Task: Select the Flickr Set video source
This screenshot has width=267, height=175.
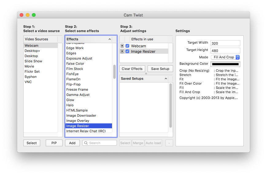Action: click(41, 71)
